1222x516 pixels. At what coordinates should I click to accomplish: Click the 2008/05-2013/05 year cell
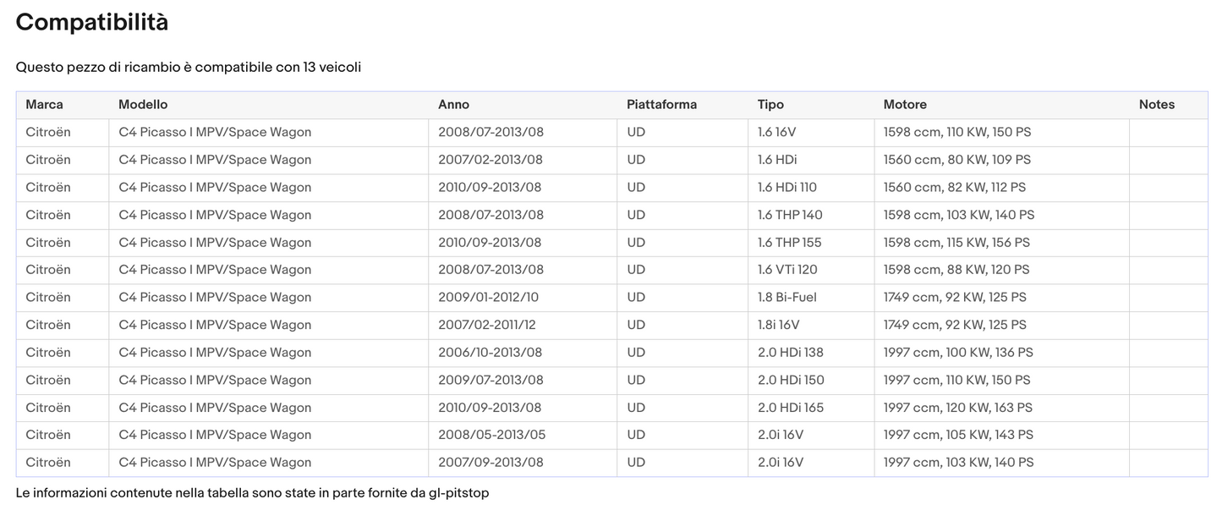click(490, 435)
